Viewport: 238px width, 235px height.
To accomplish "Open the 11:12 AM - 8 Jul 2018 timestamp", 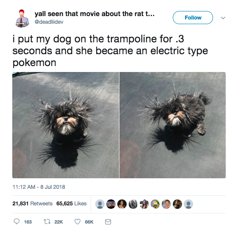I will coord(39,187).
